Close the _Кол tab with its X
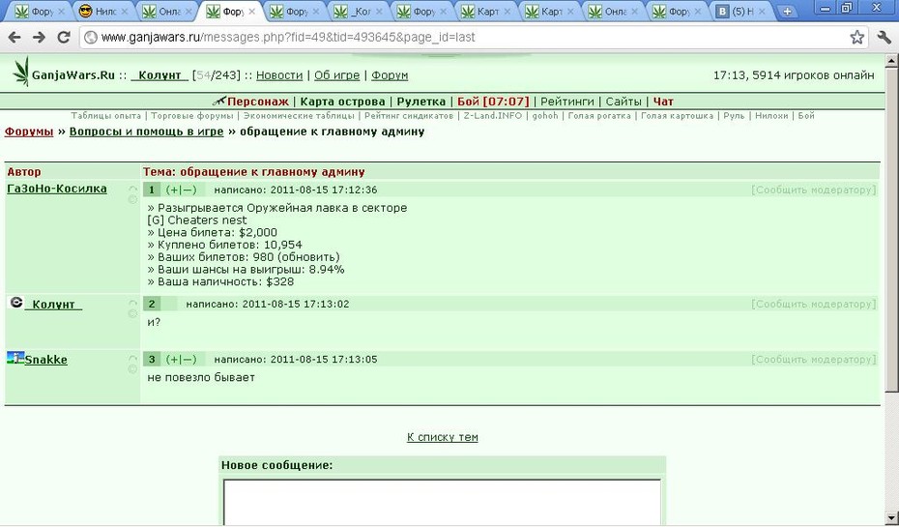The height and width of the screenshot is (527, 899). click(379, 12)
